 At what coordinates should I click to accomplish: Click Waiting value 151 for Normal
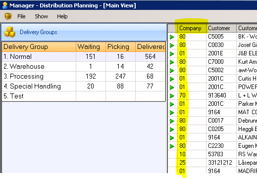point(91,56)
